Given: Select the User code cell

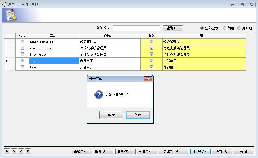Looking at the screenshot, I should tap(54, 67).
